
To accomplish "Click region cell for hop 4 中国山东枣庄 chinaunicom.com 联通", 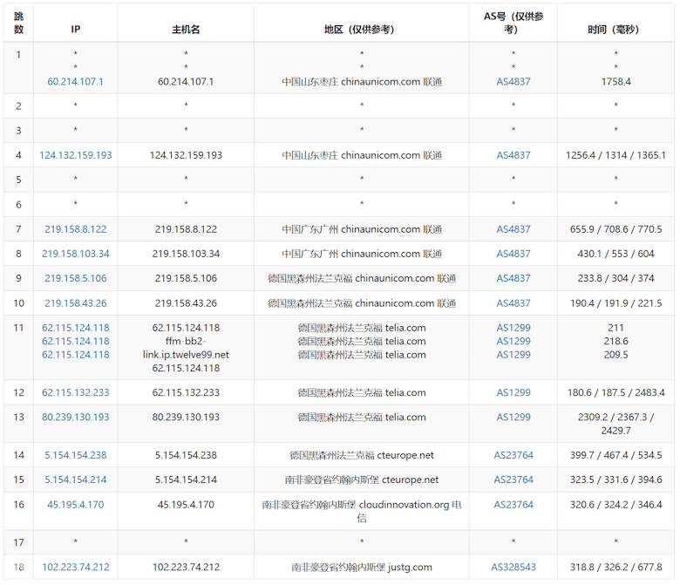I will pos(361,155).
